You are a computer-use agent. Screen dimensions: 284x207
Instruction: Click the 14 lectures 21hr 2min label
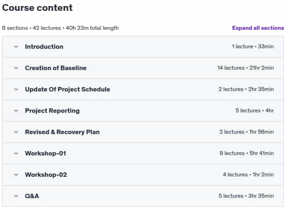pos(246,68)
